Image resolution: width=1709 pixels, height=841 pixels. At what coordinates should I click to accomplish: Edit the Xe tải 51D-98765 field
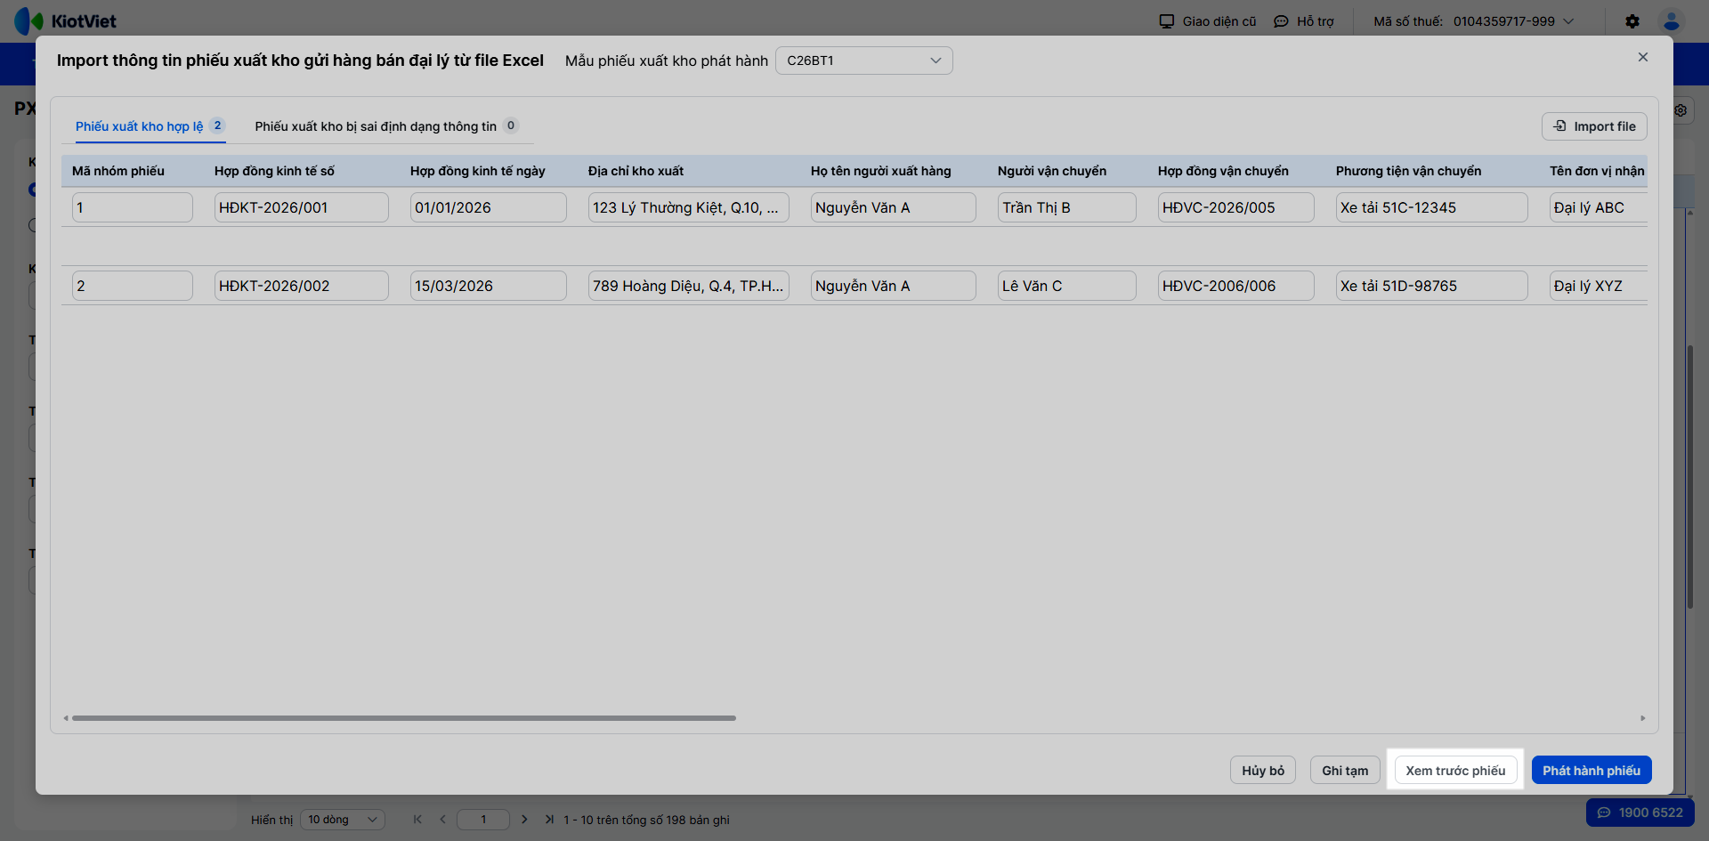1432,286
